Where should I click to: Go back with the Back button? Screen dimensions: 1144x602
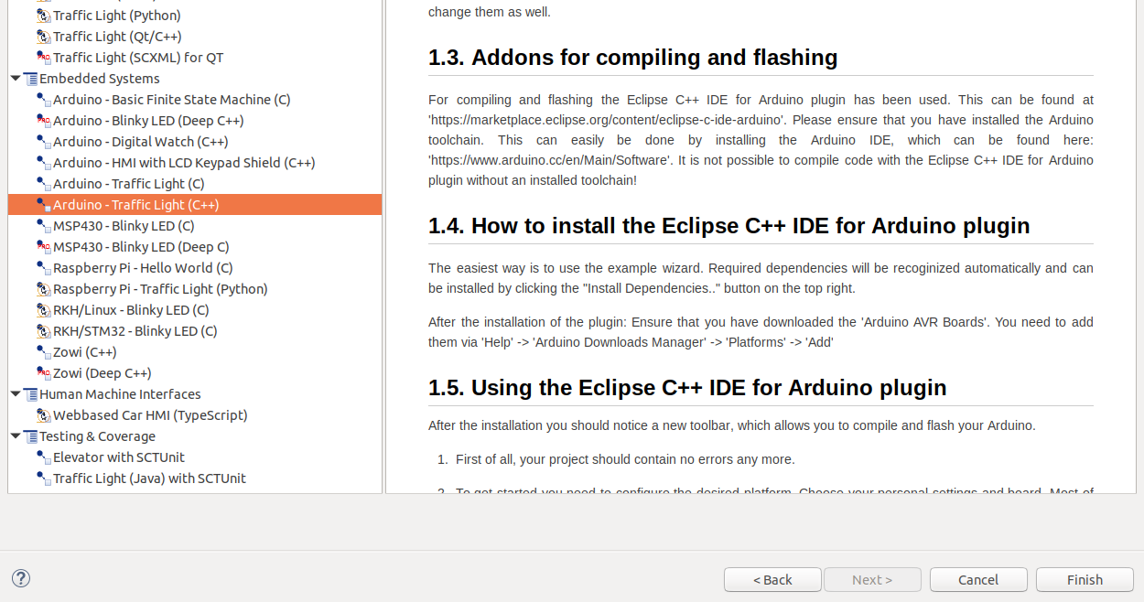point(772,579)
